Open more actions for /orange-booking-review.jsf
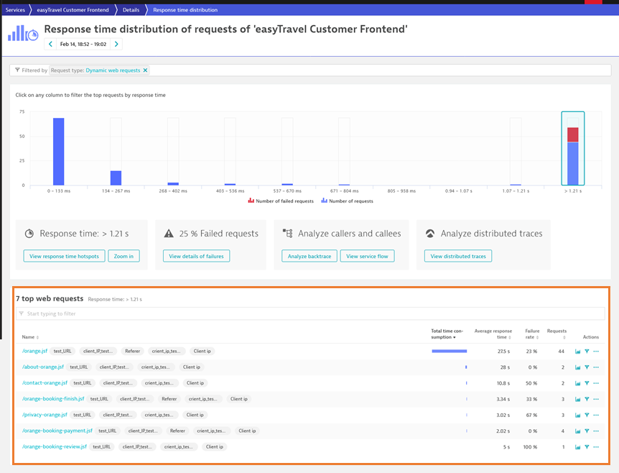619x473 pixels. 596,447
